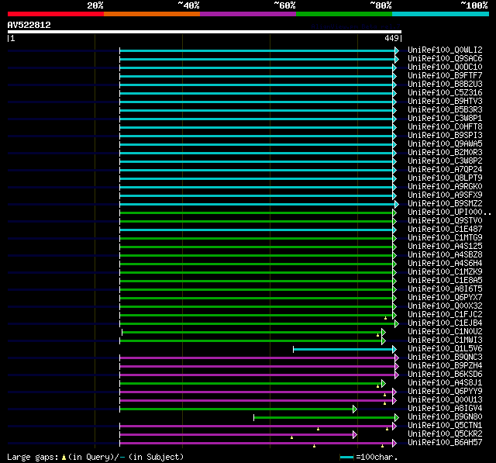Select the UniRef100_B6AH57 label
Viewport: 496px width, 463px height.
point(445,443)
